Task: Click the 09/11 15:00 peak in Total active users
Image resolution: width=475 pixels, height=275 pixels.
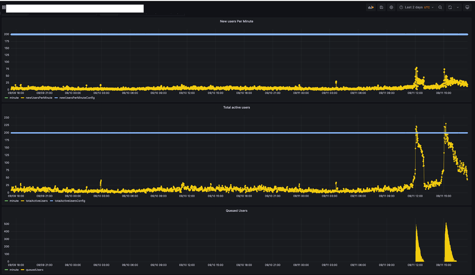Action: [446, 124]
